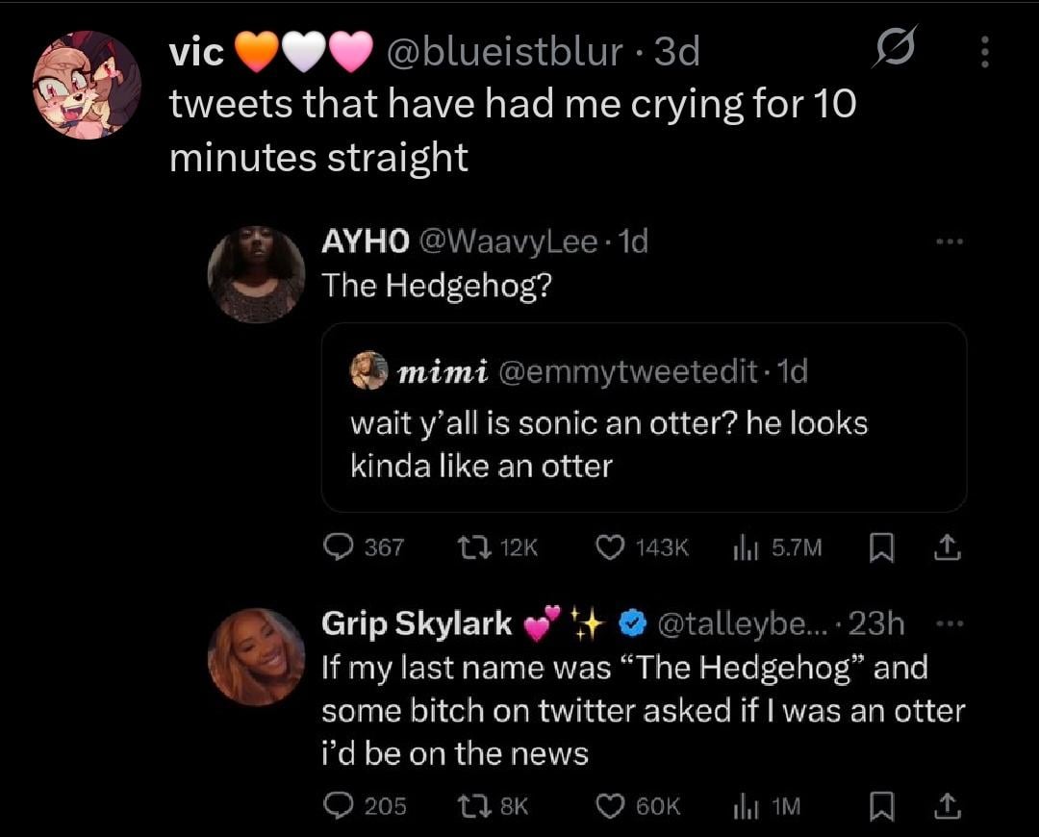Open more options on Grip Skylark's tweet
1039x837 pixels.
coord(950,623)
